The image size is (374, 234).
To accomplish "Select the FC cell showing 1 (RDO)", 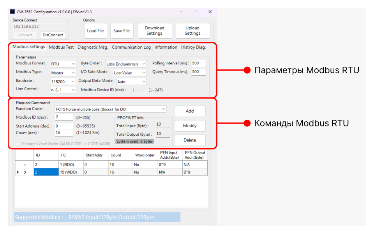I will (71, 165).
